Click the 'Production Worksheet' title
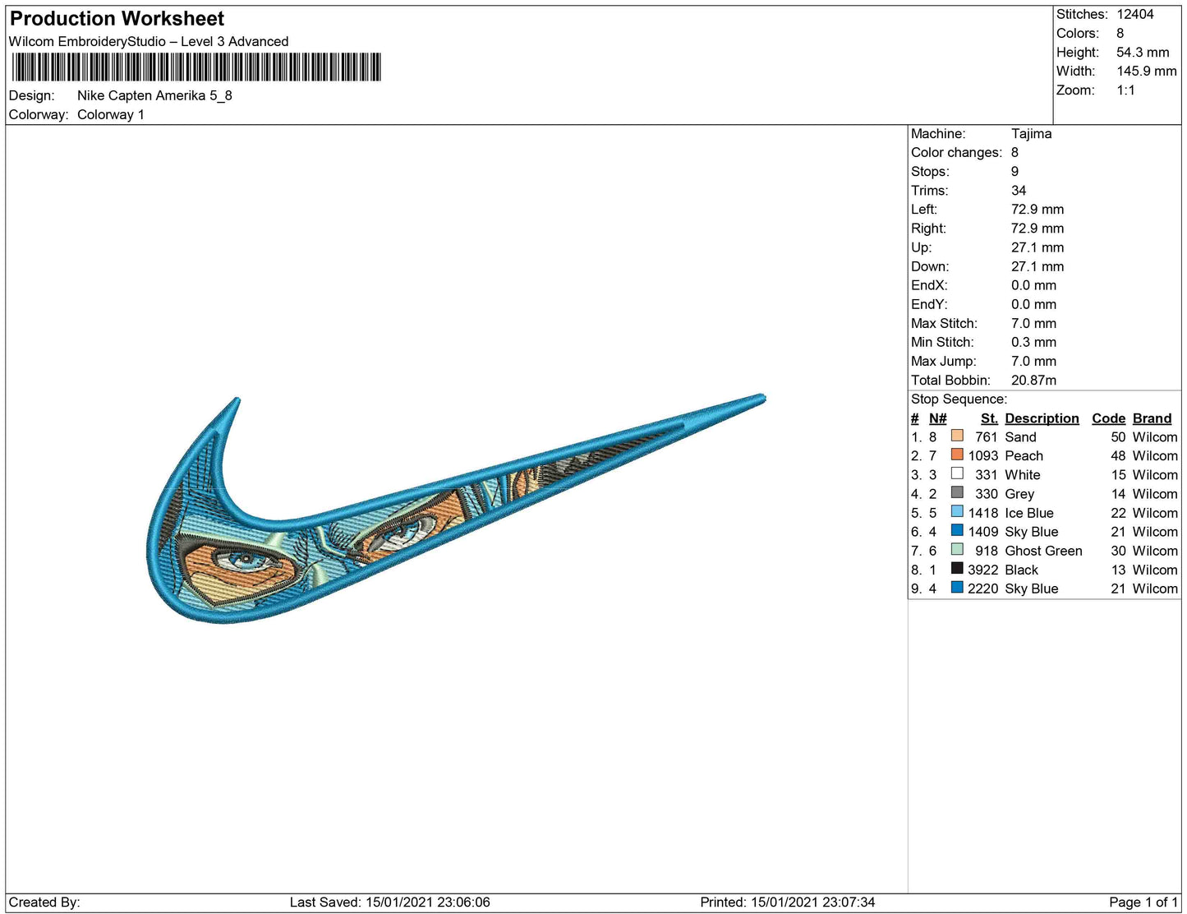The image size is (1187, 914). point(117,19)
